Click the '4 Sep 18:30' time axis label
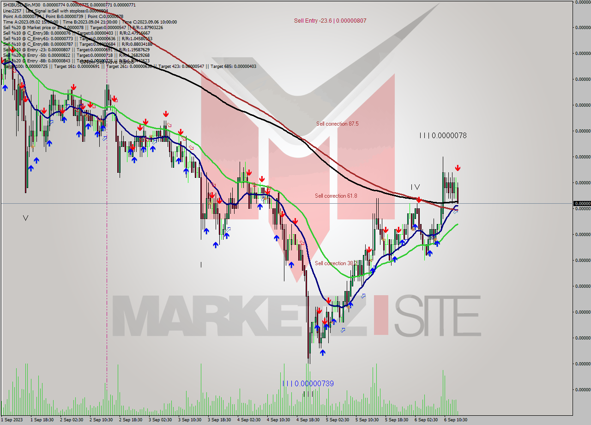 click(308, 419)
